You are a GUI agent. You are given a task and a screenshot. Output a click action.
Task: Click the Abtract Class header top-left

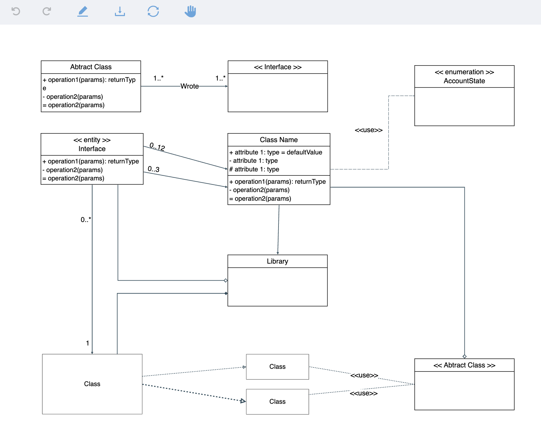pos(91,67)
